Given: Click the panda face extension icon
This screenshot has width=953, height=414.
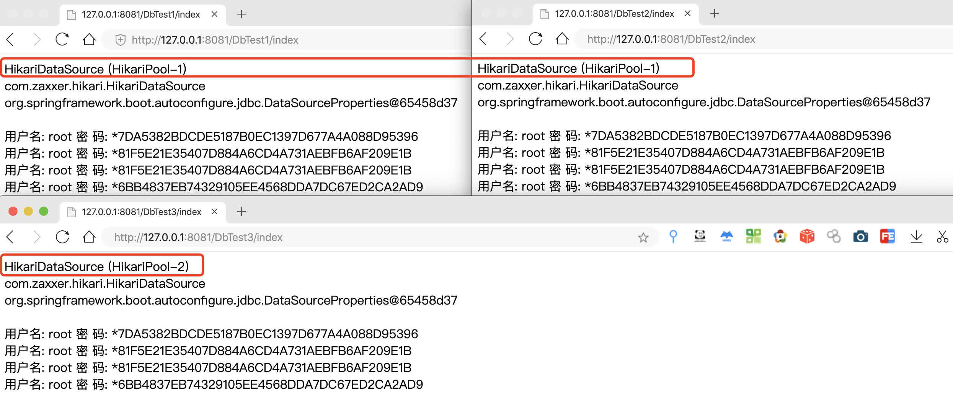Looking at the screenshot, I should click(x=700, y=236).
